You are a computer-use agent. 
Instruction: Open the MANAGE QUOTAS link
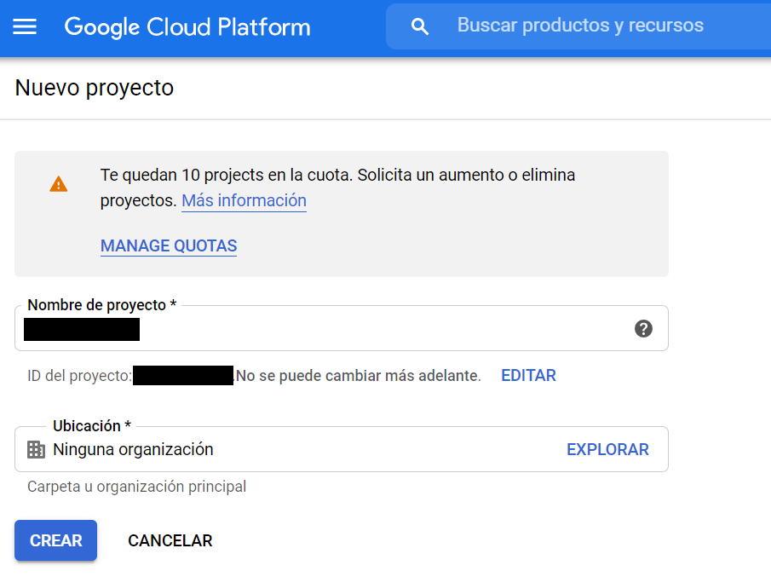click(x=169, y=245)
